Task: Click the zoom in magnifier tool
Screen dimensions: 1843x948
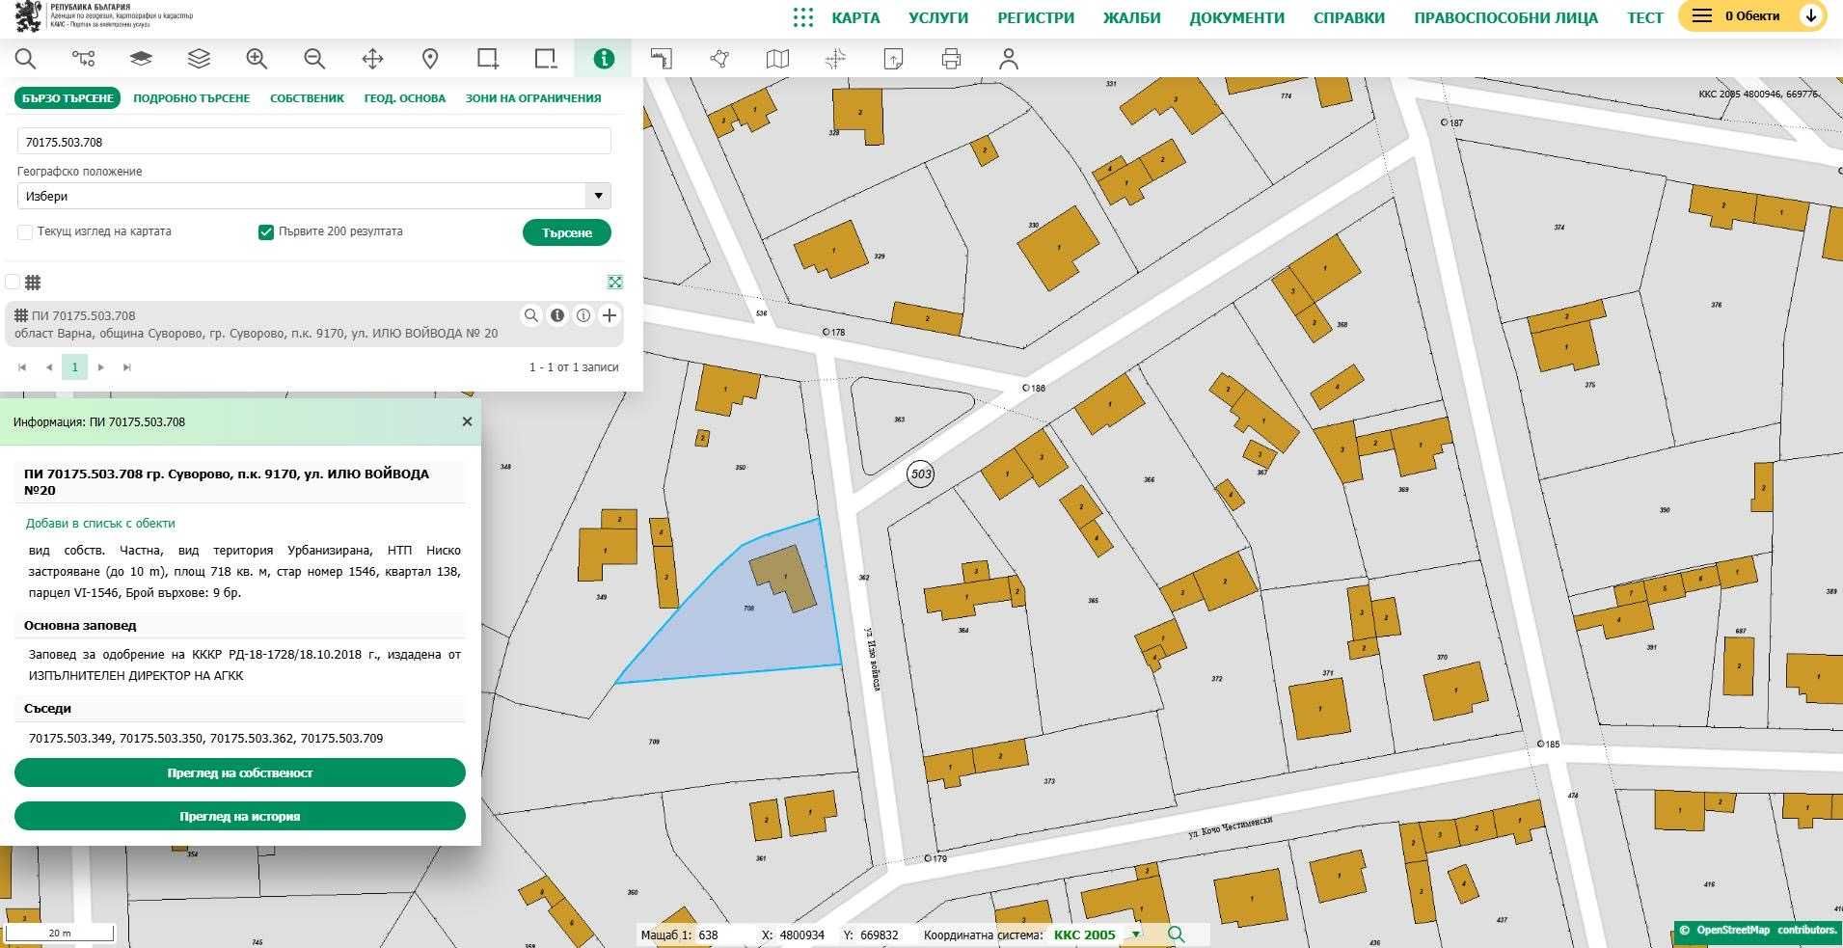Action: tap(257, 59)
